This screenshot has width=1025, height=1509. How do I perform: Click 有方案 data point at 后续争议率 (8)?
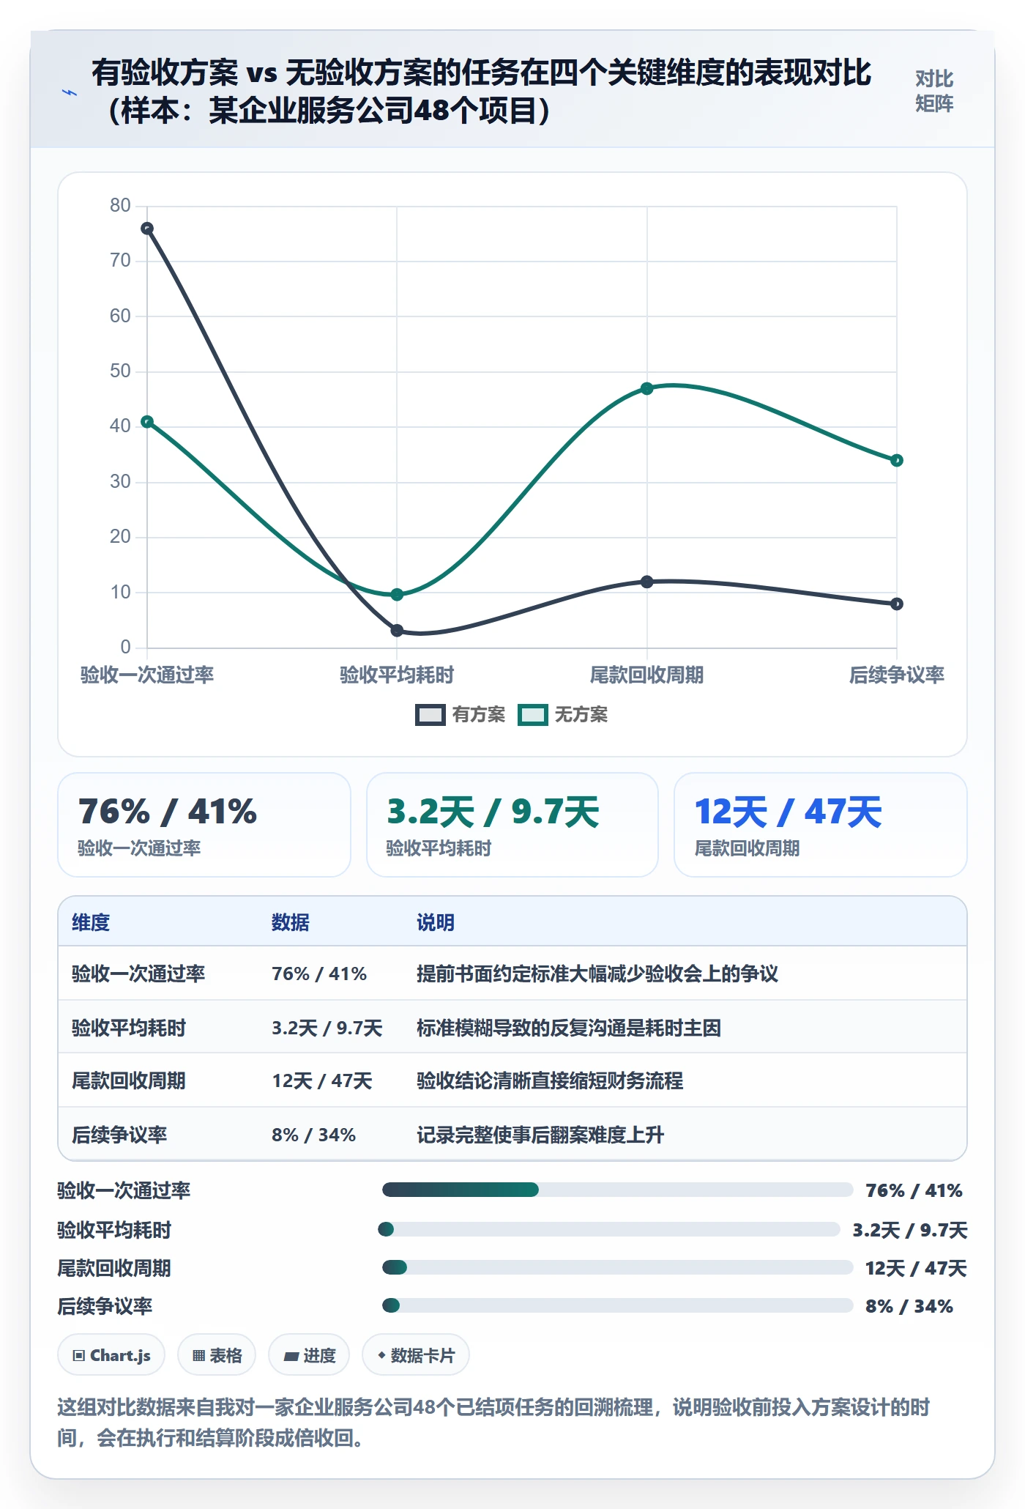click(897, 604)
